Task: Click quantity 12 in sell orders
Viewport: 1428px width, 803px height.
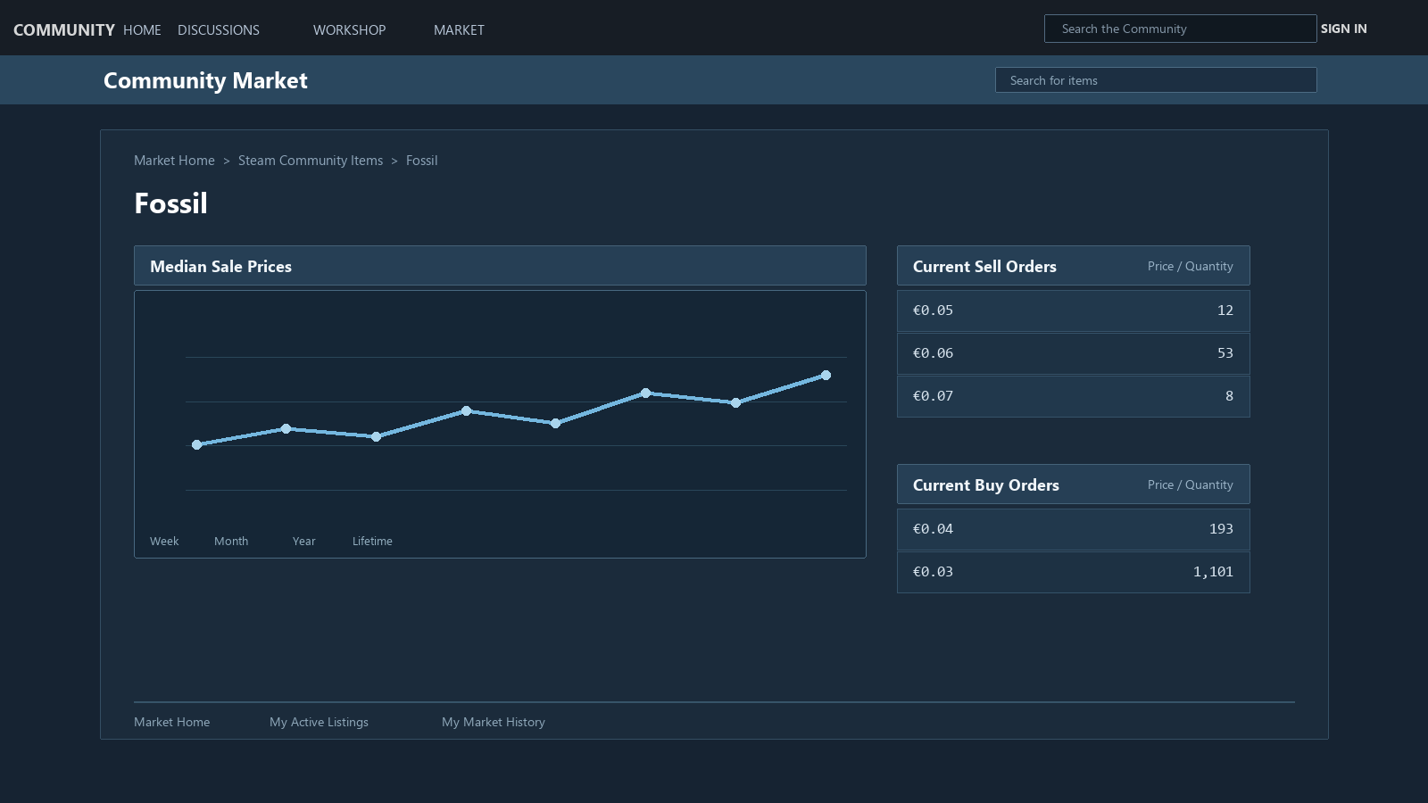Action: click(1225, 310)
